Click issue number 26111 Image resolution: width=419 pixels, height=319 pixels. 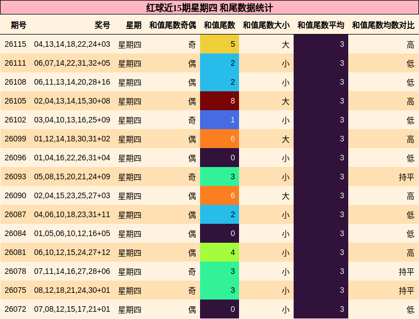(x=15, y=63)
